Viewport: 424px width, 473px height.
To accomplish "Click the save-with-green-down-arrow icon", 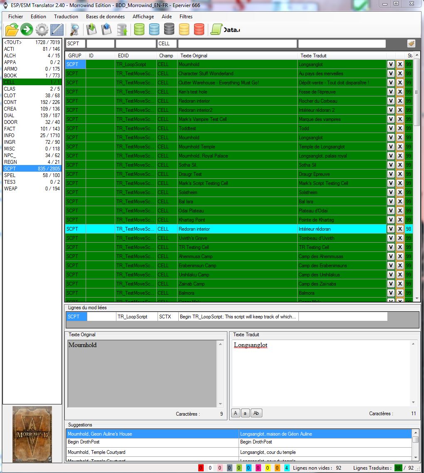I will [x=91, y=30].
